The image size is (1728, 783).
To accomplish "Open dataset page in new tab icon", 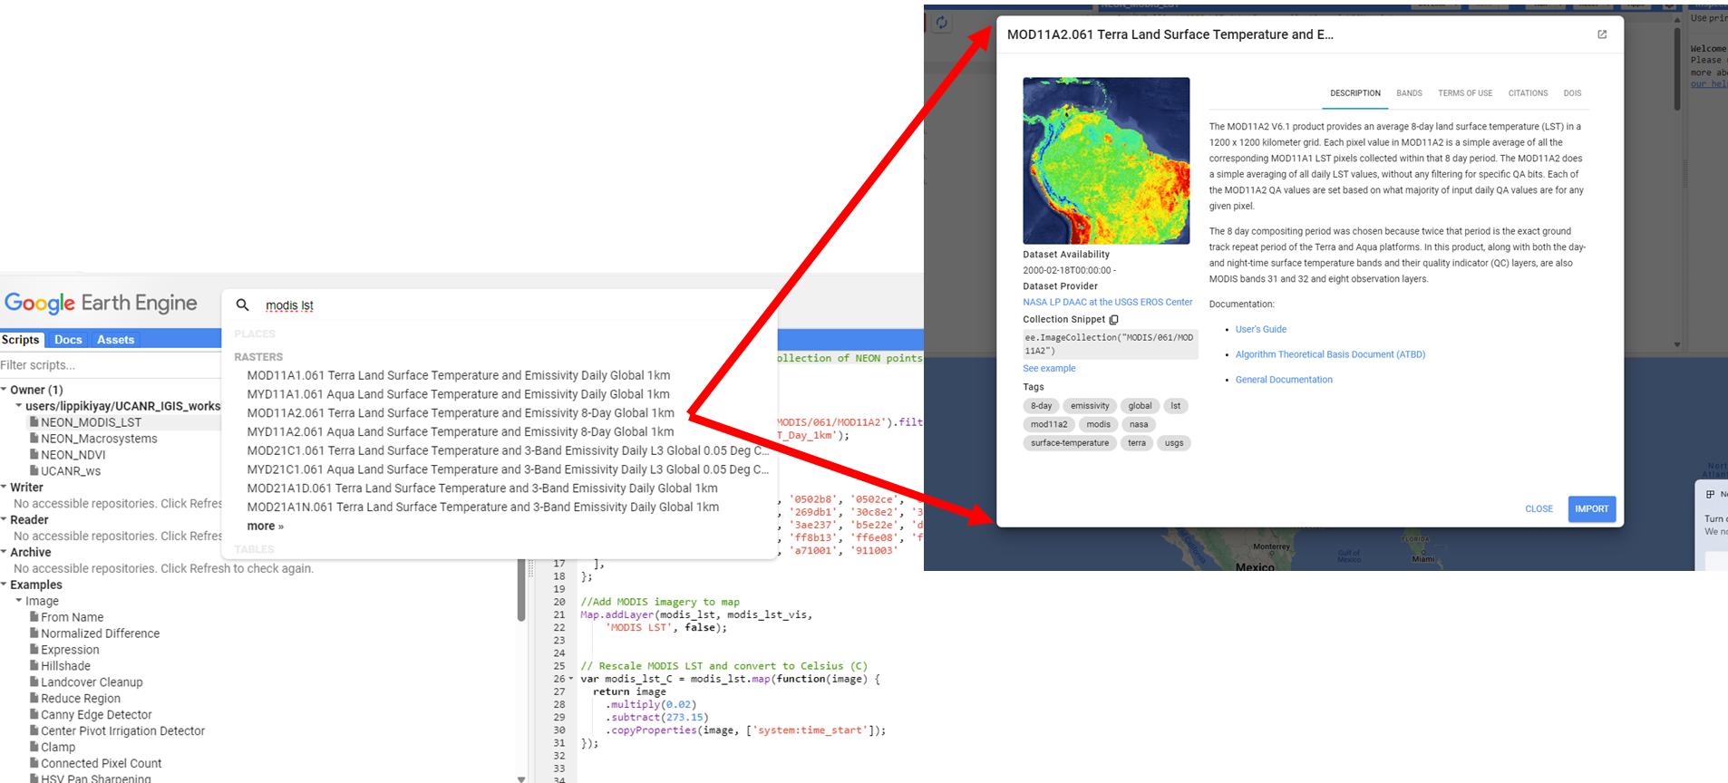I will point(1602,34).
